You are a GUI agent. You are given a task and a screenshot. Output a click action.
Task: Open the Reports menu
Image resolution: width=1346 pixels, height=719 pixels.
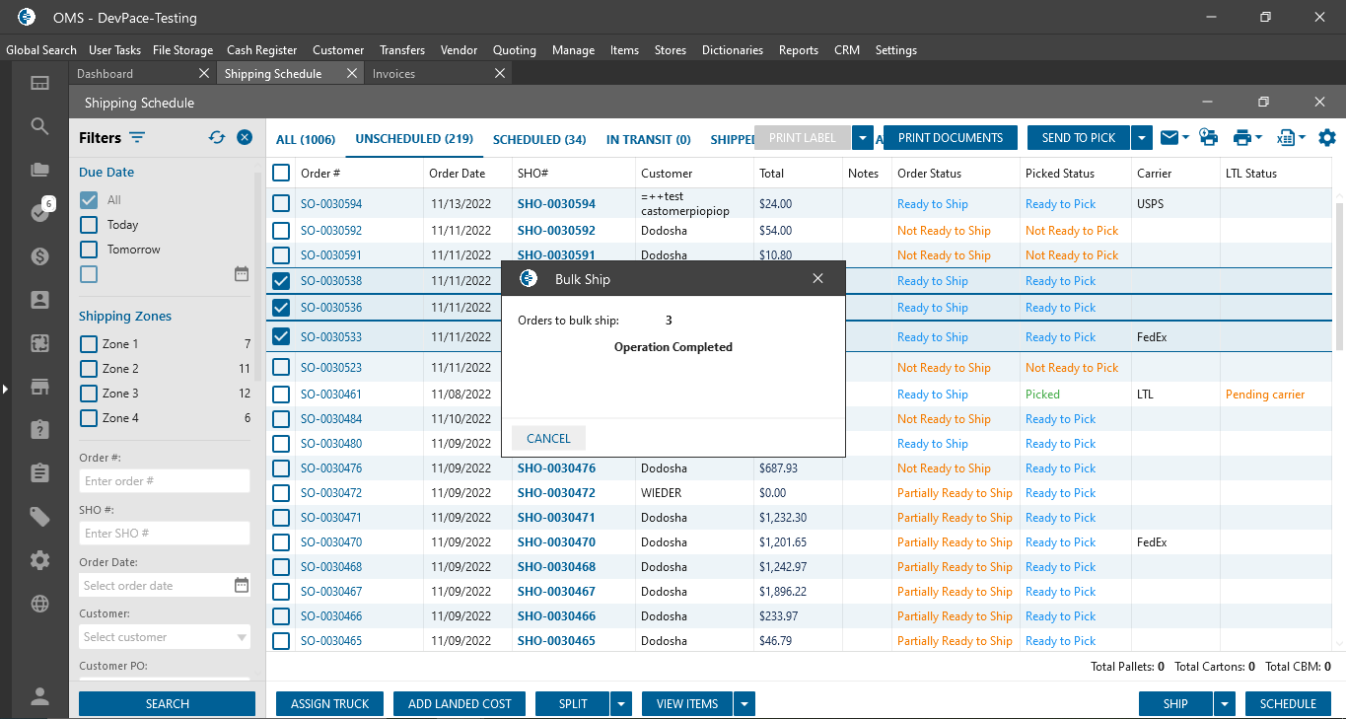[798, 50]
